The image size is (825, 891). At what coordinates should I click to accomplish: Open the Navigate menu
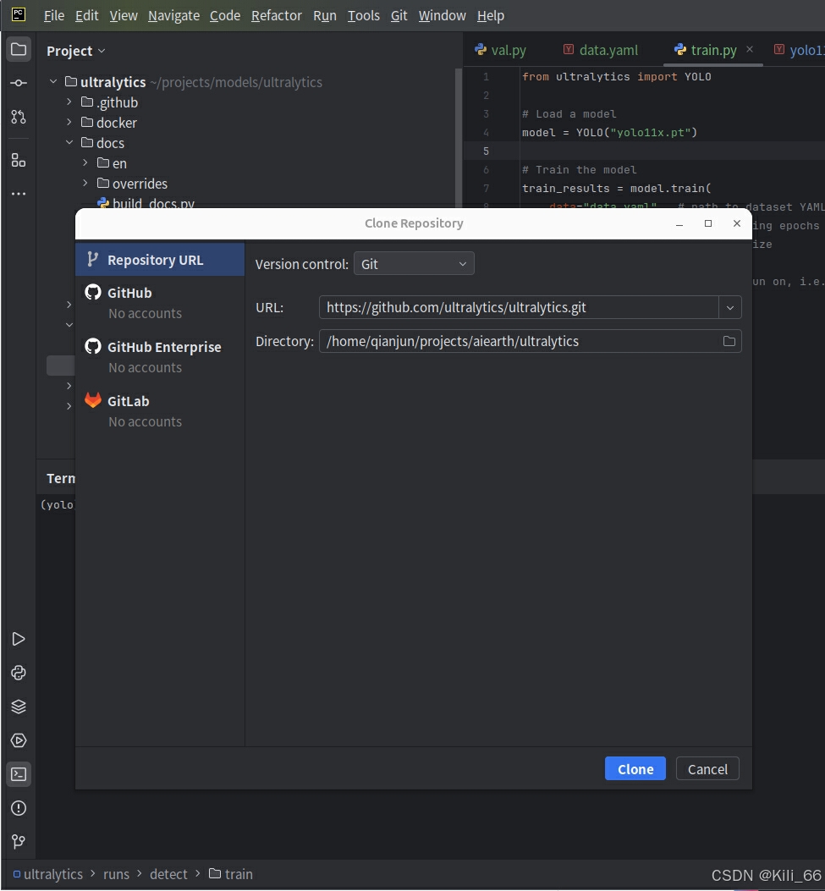tap(173, 15)
